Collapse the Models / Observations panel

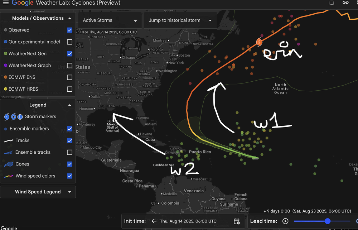(70, 18)
